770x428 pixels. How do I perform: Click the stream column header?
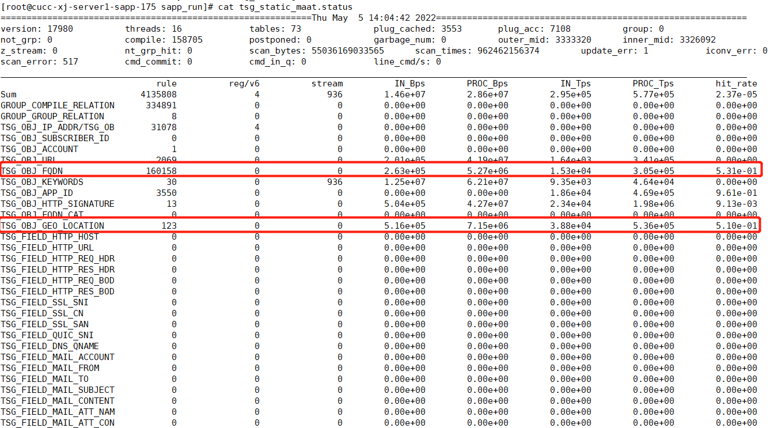click(327, 84)
